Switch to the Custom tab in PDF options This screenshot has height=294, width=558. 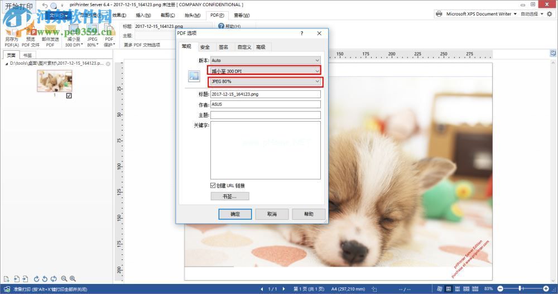(x=244, y=47)
